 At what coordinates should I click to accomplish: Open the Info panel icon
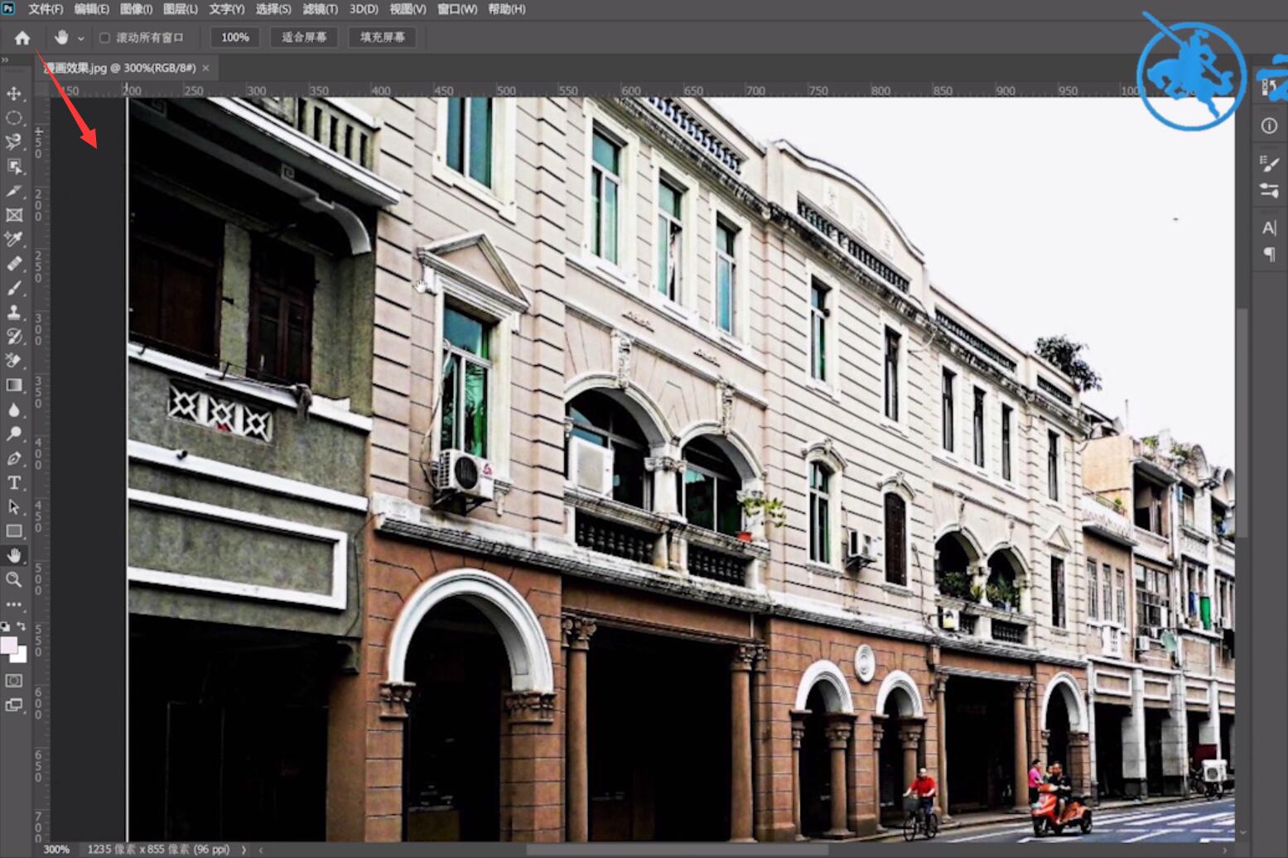(x=1269, y=126)
